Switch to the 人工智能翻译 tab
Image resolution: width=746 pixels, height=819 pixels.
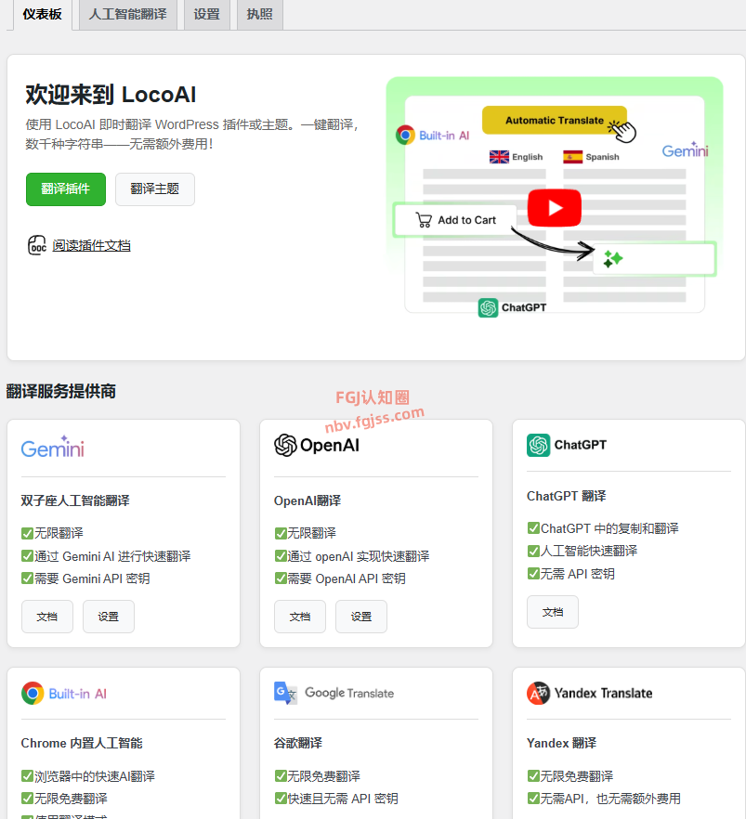coord(127,14)
